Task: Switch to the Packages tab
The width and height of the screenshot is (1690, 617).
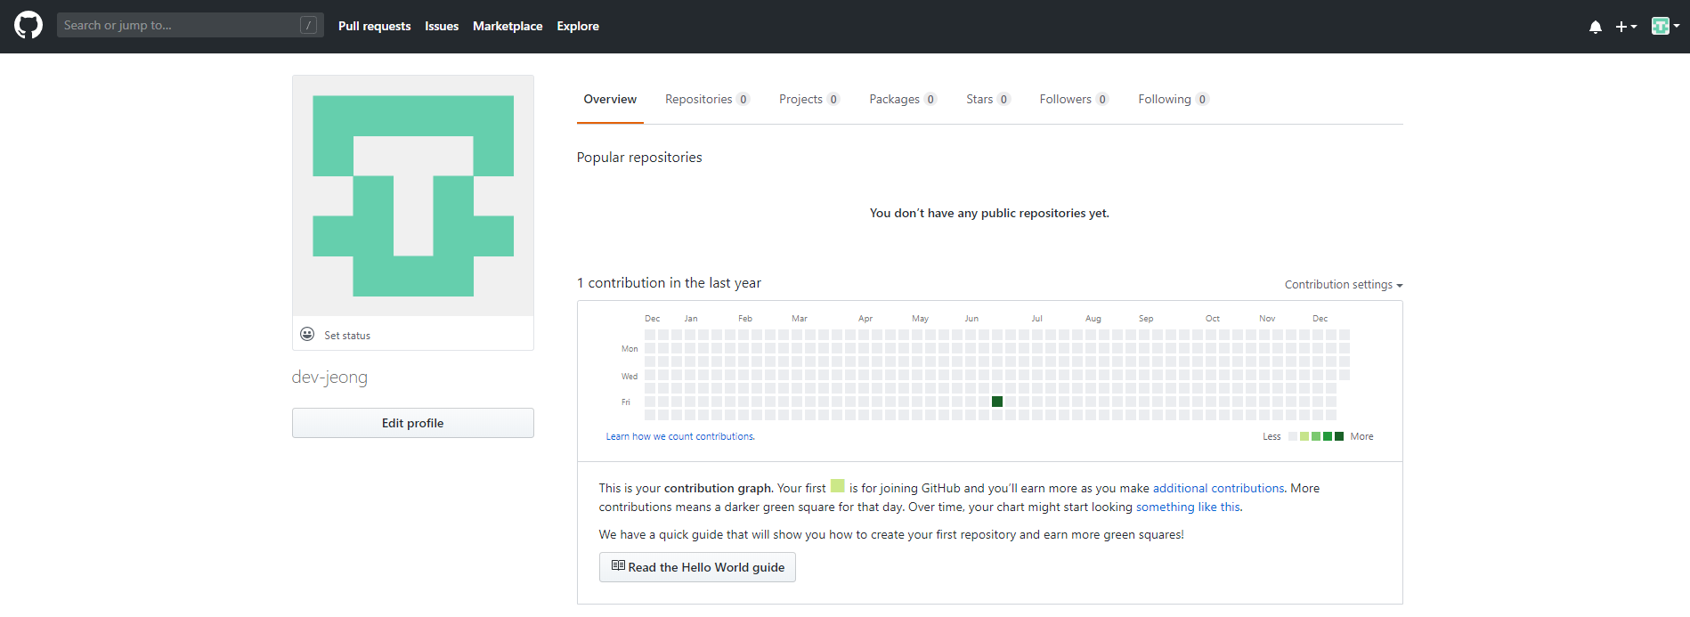Action: coord(903,99)
